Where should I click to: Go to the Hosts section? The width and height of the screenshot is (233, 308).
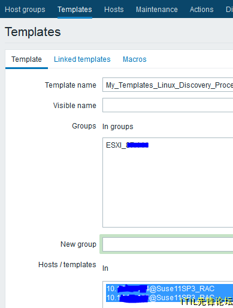tap(114, 10)
